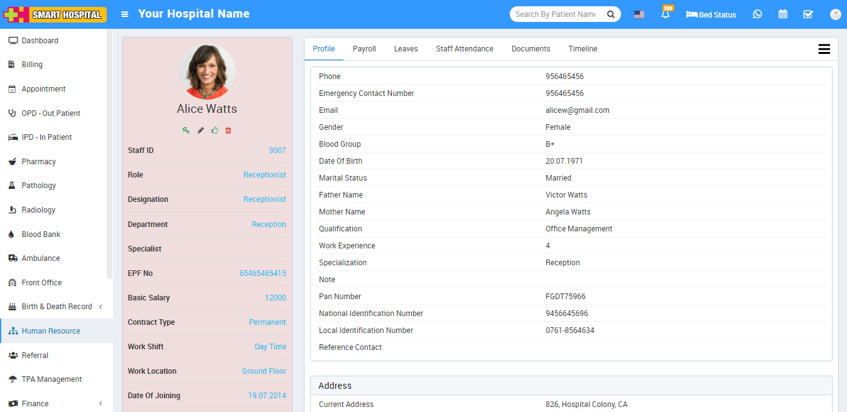Image resolution: width=847 pixels, height=412 pixels.
Task: Click the green thumbs-up staff status icon
Action: [215, 130]
